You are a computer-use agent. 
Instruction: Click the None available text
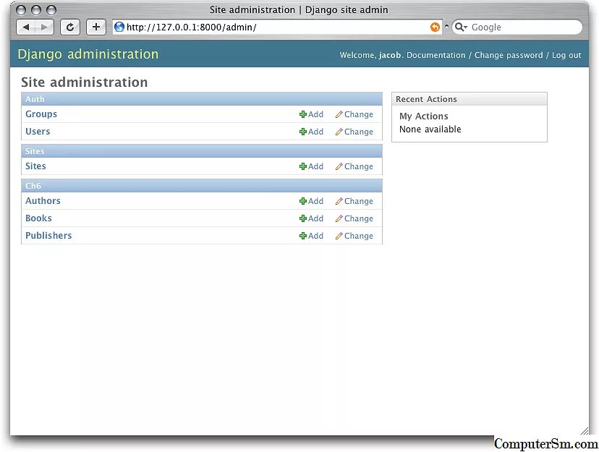click(430, 129)
